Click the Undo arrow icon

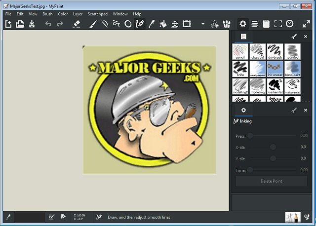48,24
